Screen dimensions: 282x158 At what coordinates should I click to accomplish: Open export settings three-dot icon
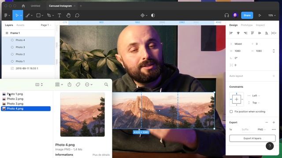coord(274,129)
